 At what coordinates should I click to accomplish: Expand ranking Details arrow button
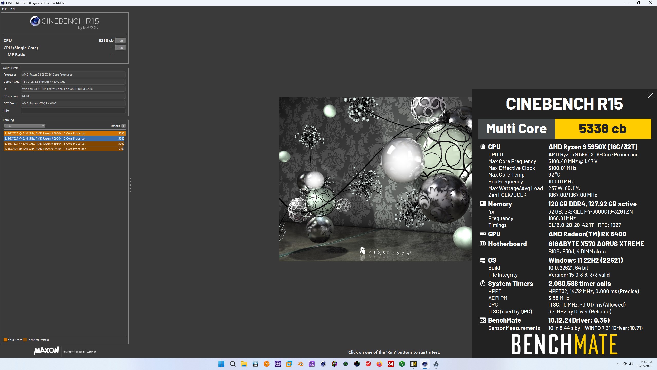pyautogui.click(x=124, y=126)
